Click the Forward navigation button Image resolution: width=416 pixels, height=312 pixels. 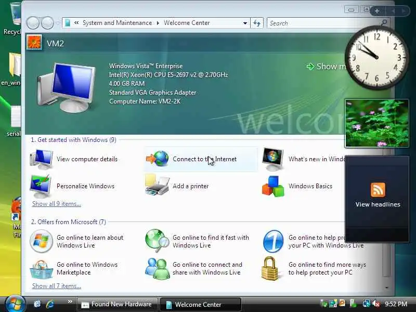point(48,23)
